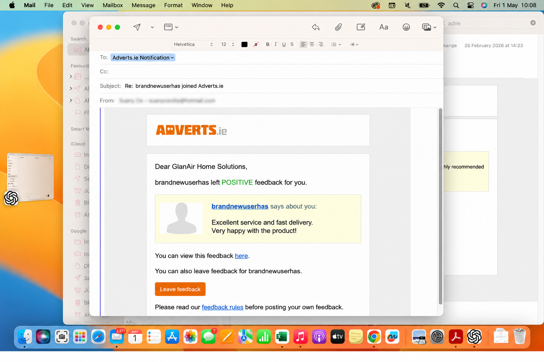The width and height of the screenshot is (544, 362).
Task: Click the compose window vertical scrollbar
Action: tap(441, 206)
